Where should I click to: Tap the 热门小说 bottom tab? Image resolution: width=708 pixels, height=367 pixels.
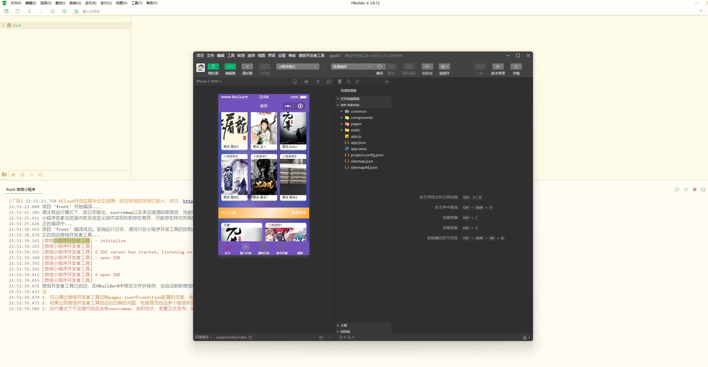click(x=246, y=249)
